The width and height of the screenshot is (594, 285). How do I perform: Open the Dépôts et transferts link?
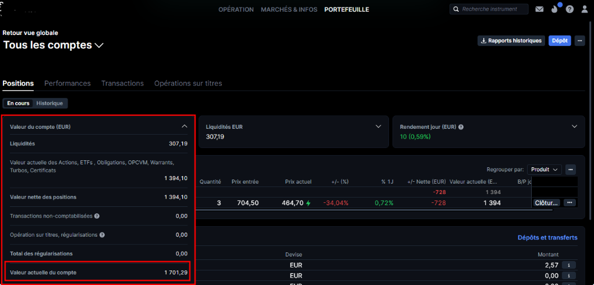547,237
